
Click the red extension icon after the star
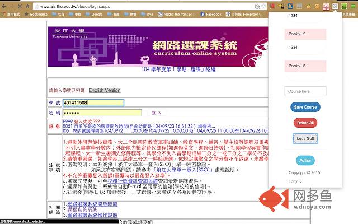coord(272,6)
